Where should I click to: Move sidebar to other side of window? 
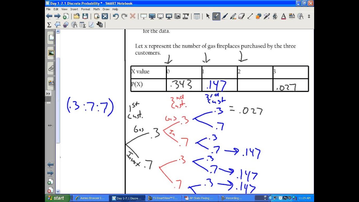click(50, 126)
